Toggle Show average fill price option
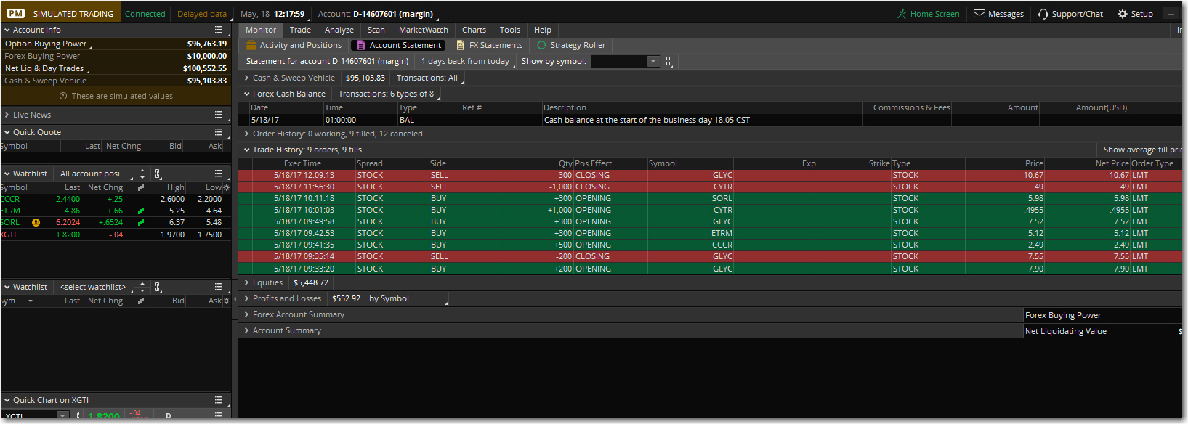The height and width of the screenshot is (424, 1188). point(1141,150)
